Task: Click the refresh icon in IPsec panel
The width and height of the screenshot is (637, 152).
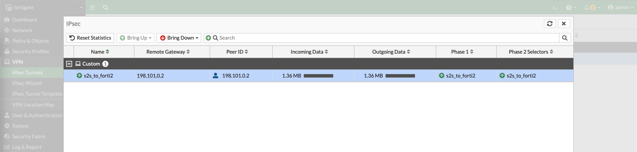Action: 550,24
